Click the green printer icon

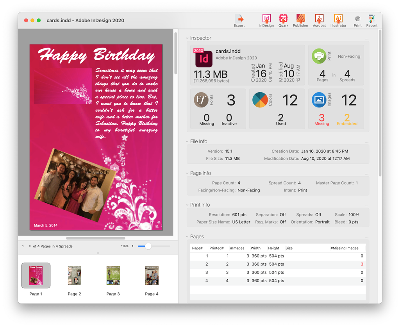(x=319, y=56)
